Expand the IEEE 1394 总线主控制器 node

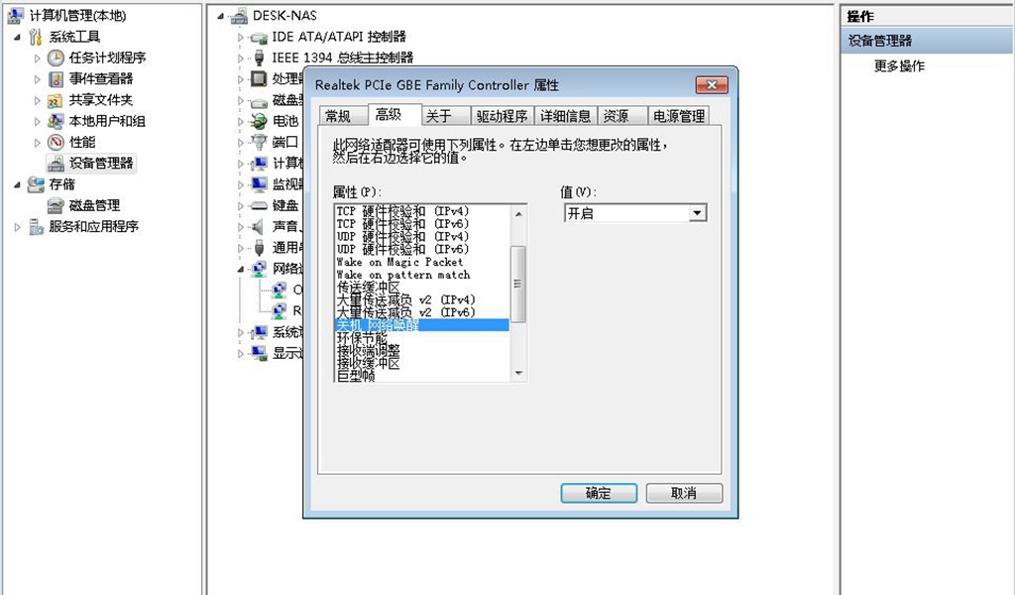(x=240, y=58)
